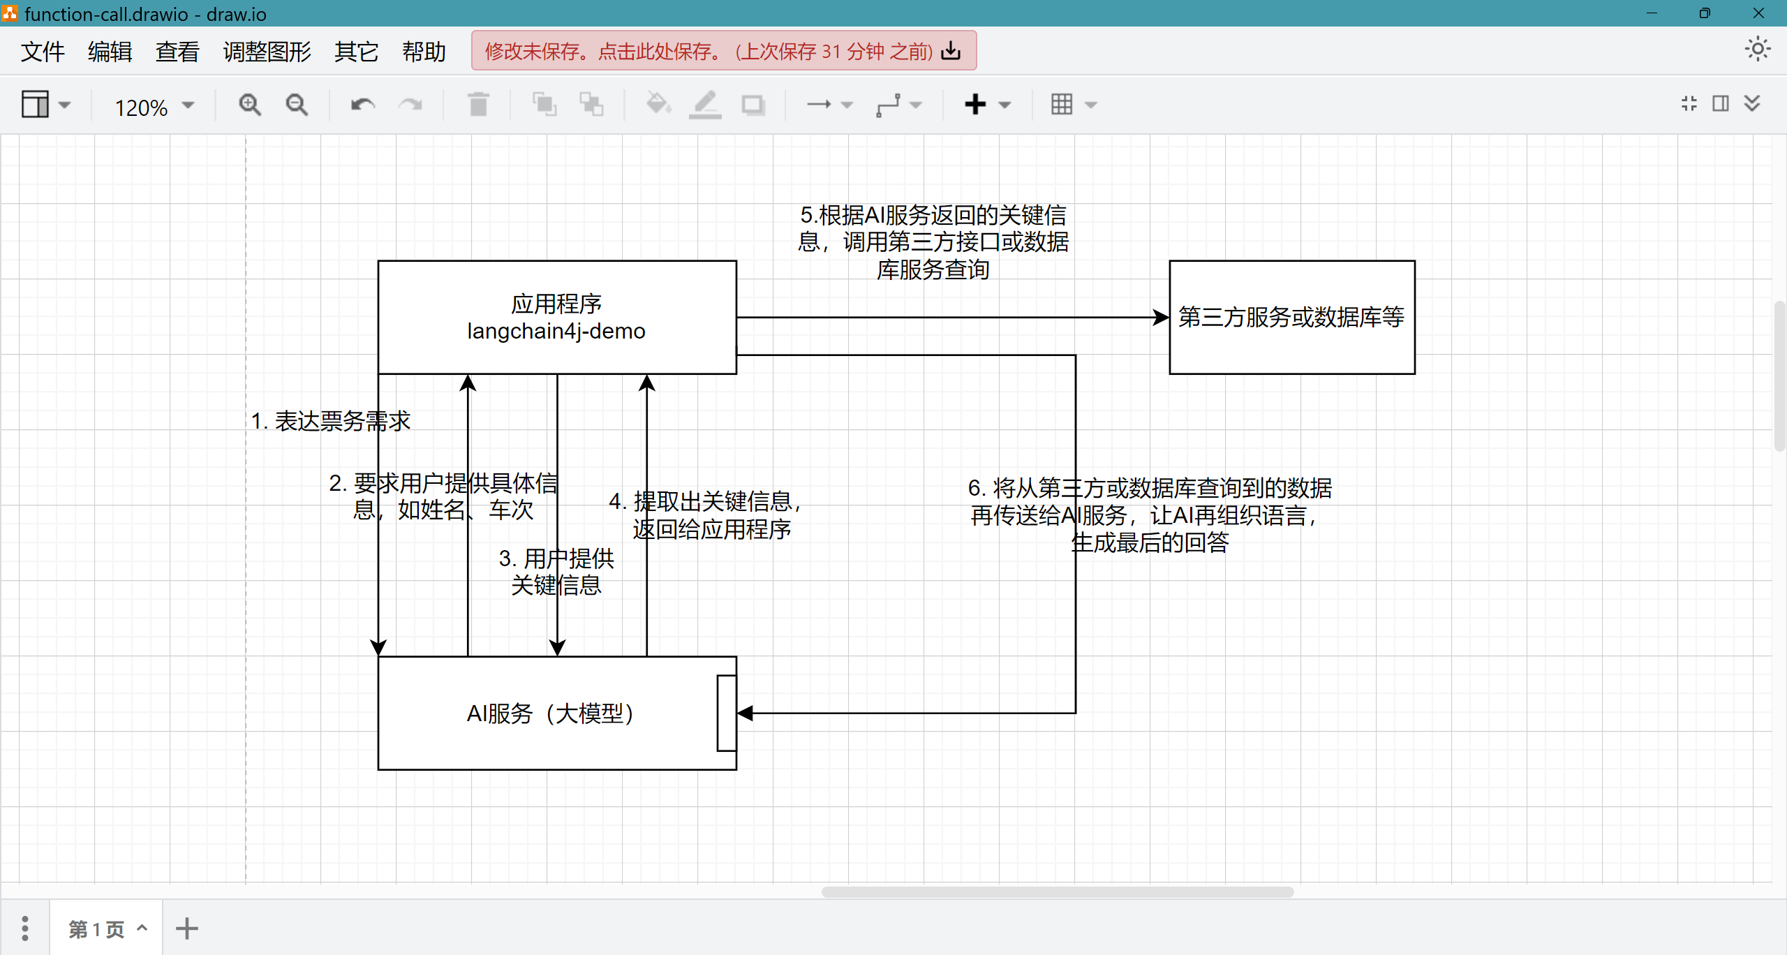Click the unsaved changes save banner
The image size is (1787, 955).
click(723, 51)
